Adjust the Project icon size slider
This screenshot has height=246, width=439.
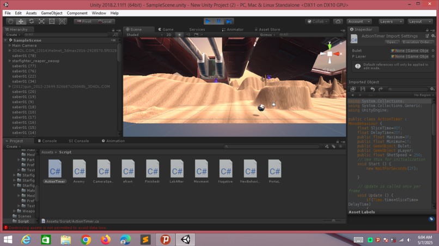pyautogui.click(x=333, y=221)
